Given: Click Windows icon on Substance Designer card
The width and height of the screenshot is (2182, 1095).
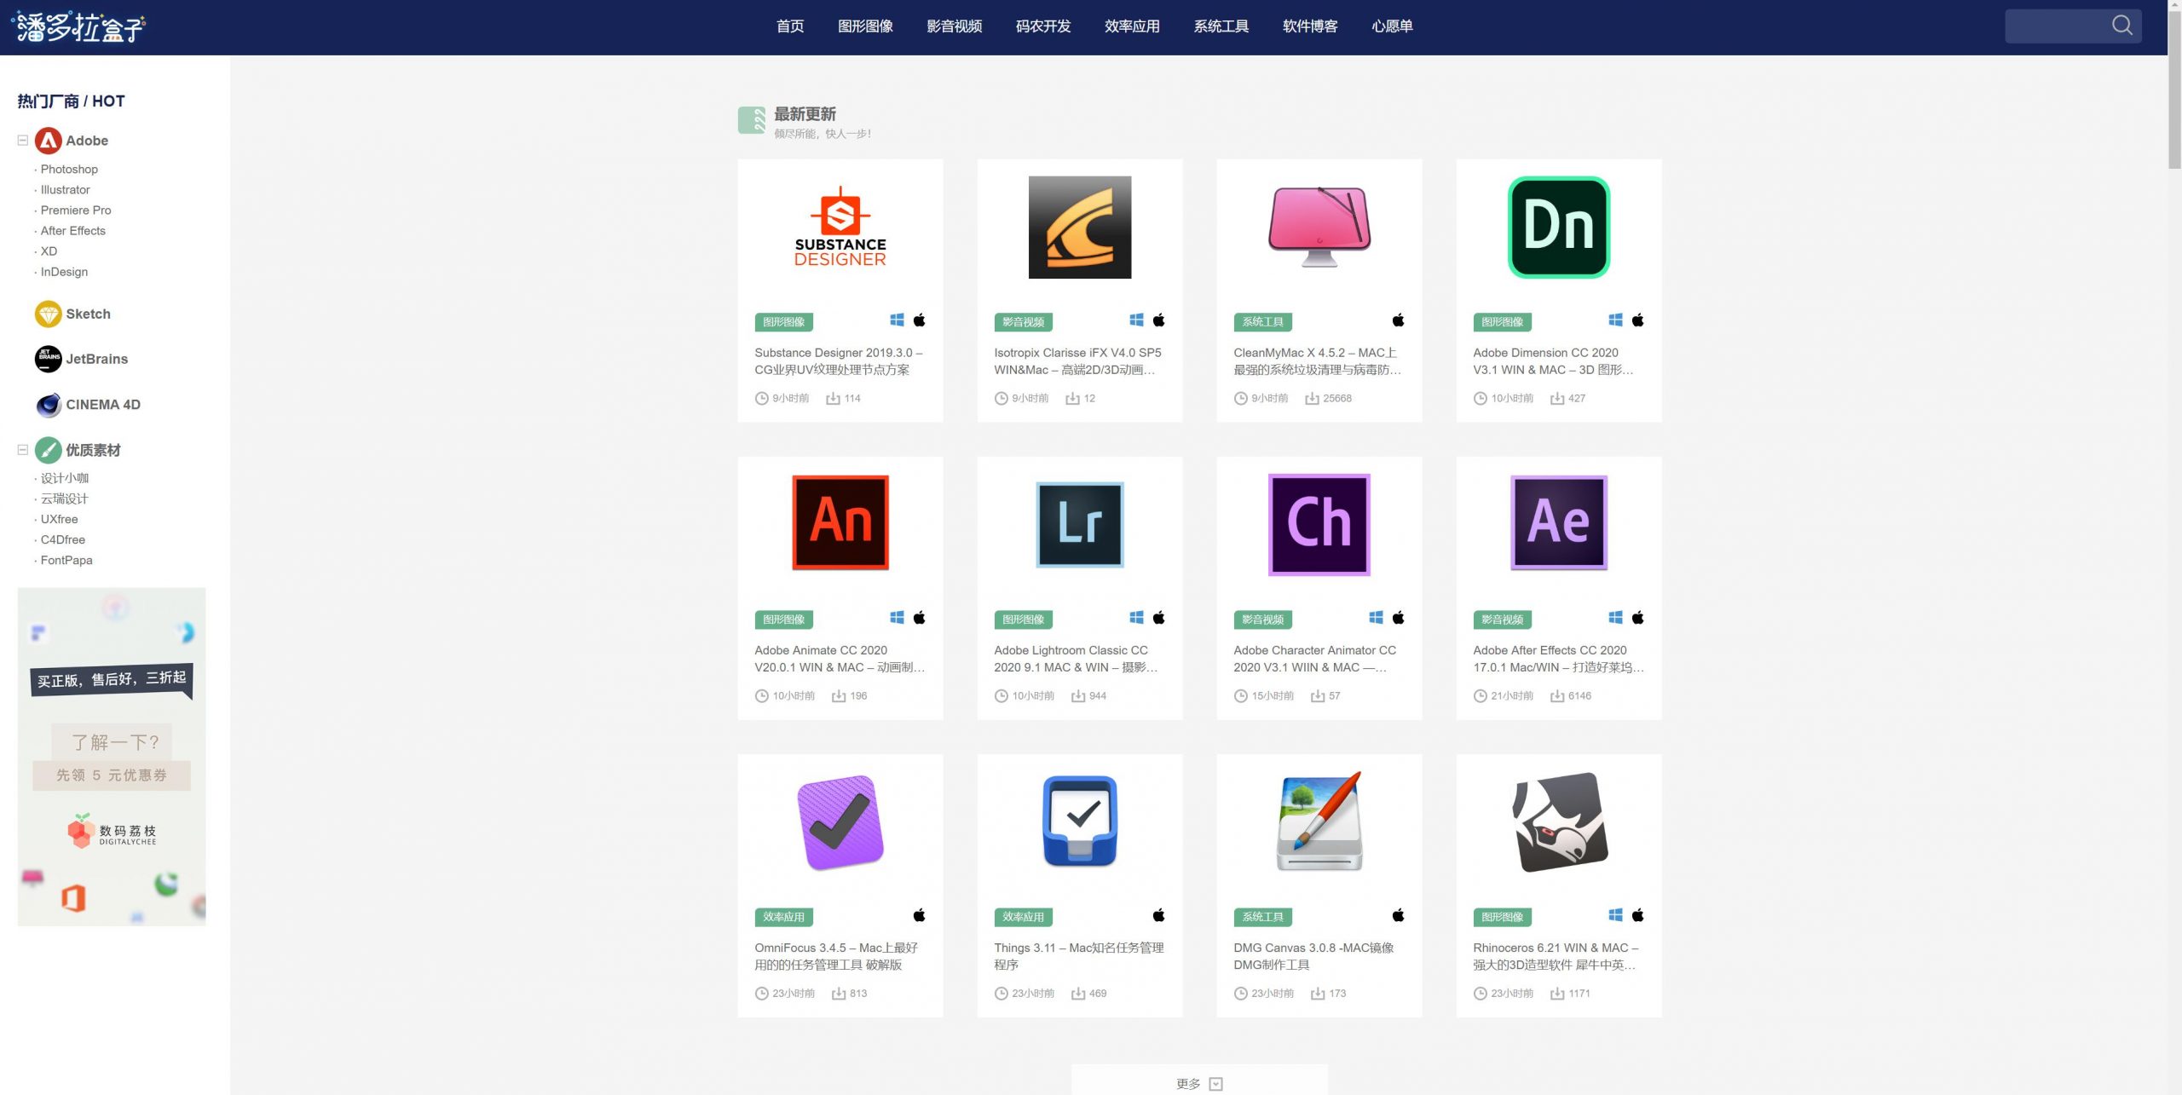Looking at the screenshot, I should coord(897,320).
